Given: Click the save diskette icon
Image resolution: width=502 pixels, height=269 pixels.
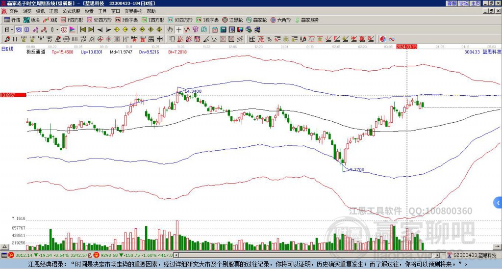Looking at the screenshot, I should [240, 30].
